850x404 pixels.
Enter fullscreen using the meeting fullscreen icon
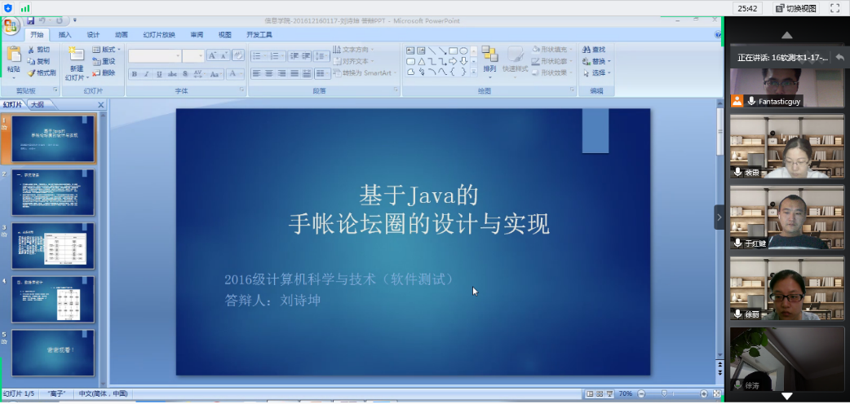tap(835, 8)
